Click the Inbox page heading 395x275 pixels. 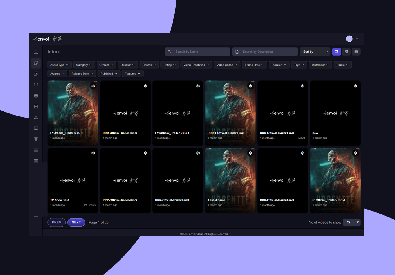(54, 52)
